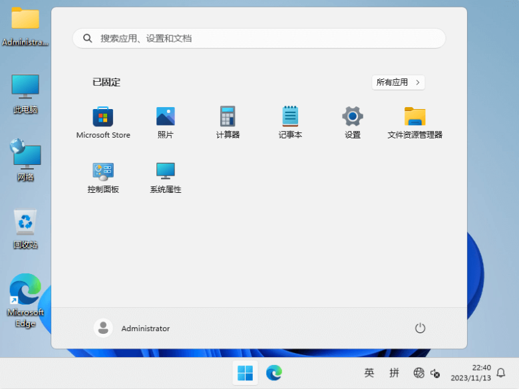Click the search box in Start menu
The image size is (519, 389).
[x=259, y=39]
